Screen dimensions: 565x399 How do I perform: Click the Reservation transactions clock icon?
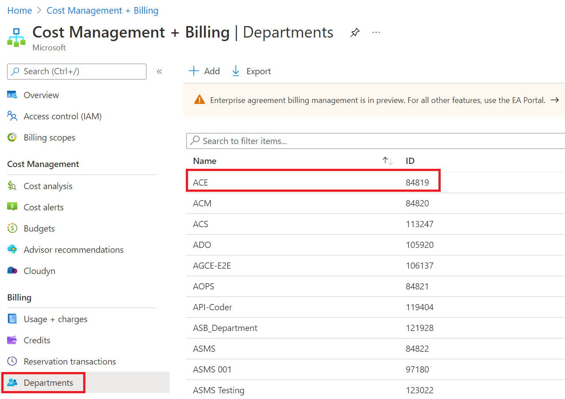[12, 361]
